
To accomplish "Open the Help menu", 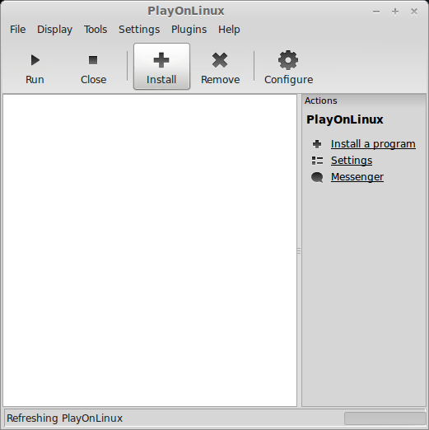I will tap(229, 30).
